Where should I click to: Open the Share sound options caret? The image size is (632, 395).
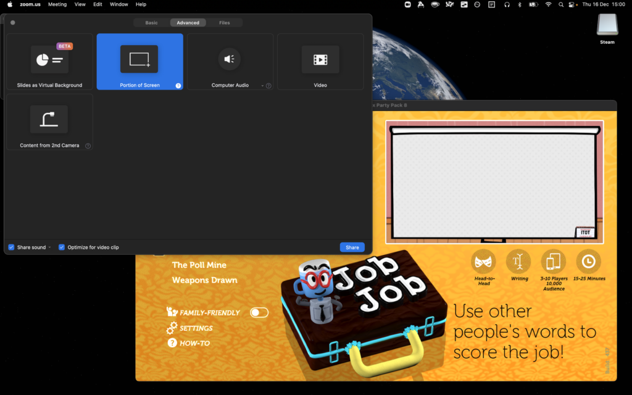[x=44, y=247]
